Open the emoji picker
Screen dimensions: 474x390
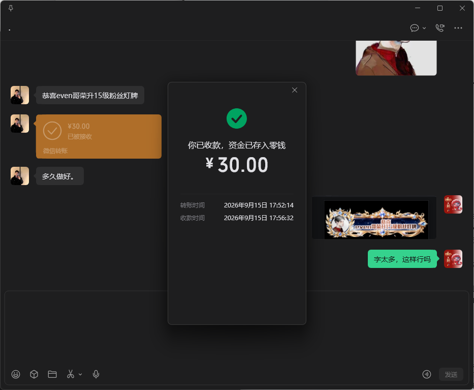click(16, 374)
